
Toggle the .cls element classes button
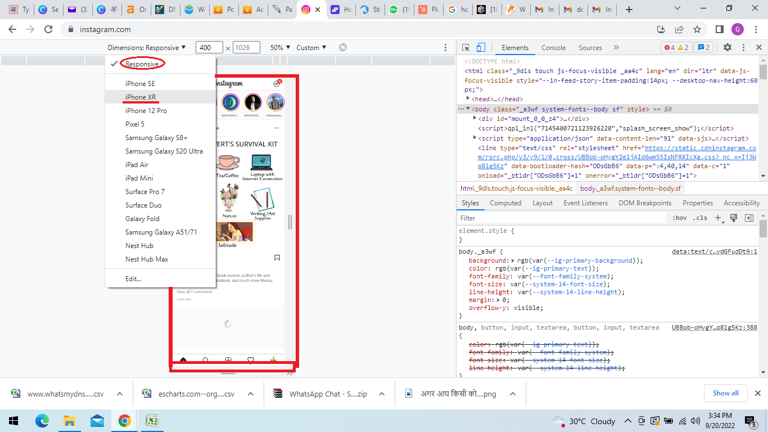701,218
